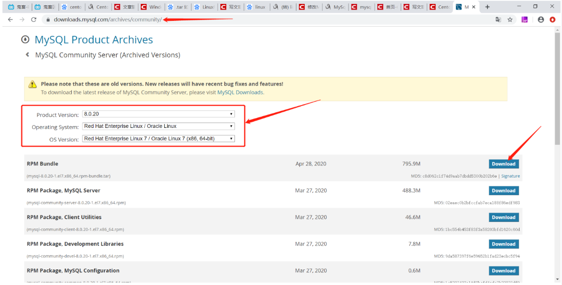Reload the page with refresh icon
Viewport: 562px width, 285px height.
coord(34,19)
